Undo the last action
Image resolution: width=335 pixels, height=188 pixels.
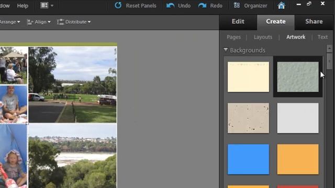coord(178,6)
